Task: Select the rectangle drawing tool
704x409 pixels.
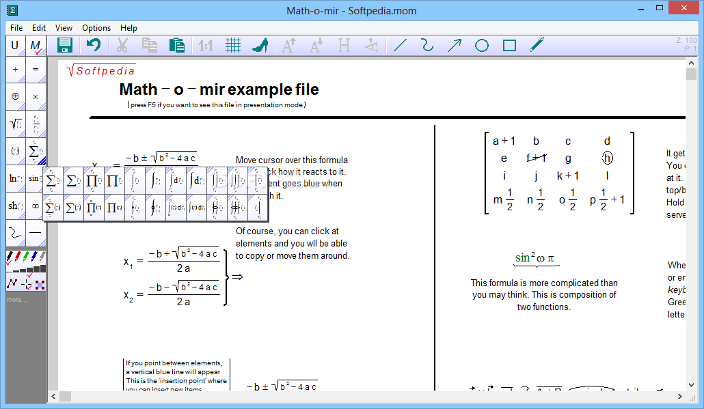Action: pyautogui.click(x=510, y=45)
